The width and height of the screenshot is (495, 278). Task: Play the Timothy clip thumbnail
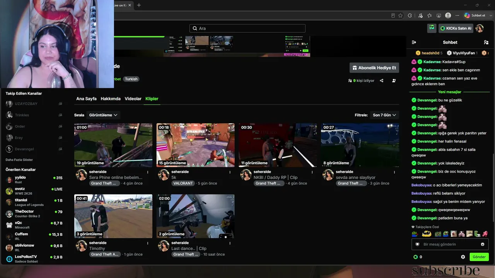click(x=113, y=216)
